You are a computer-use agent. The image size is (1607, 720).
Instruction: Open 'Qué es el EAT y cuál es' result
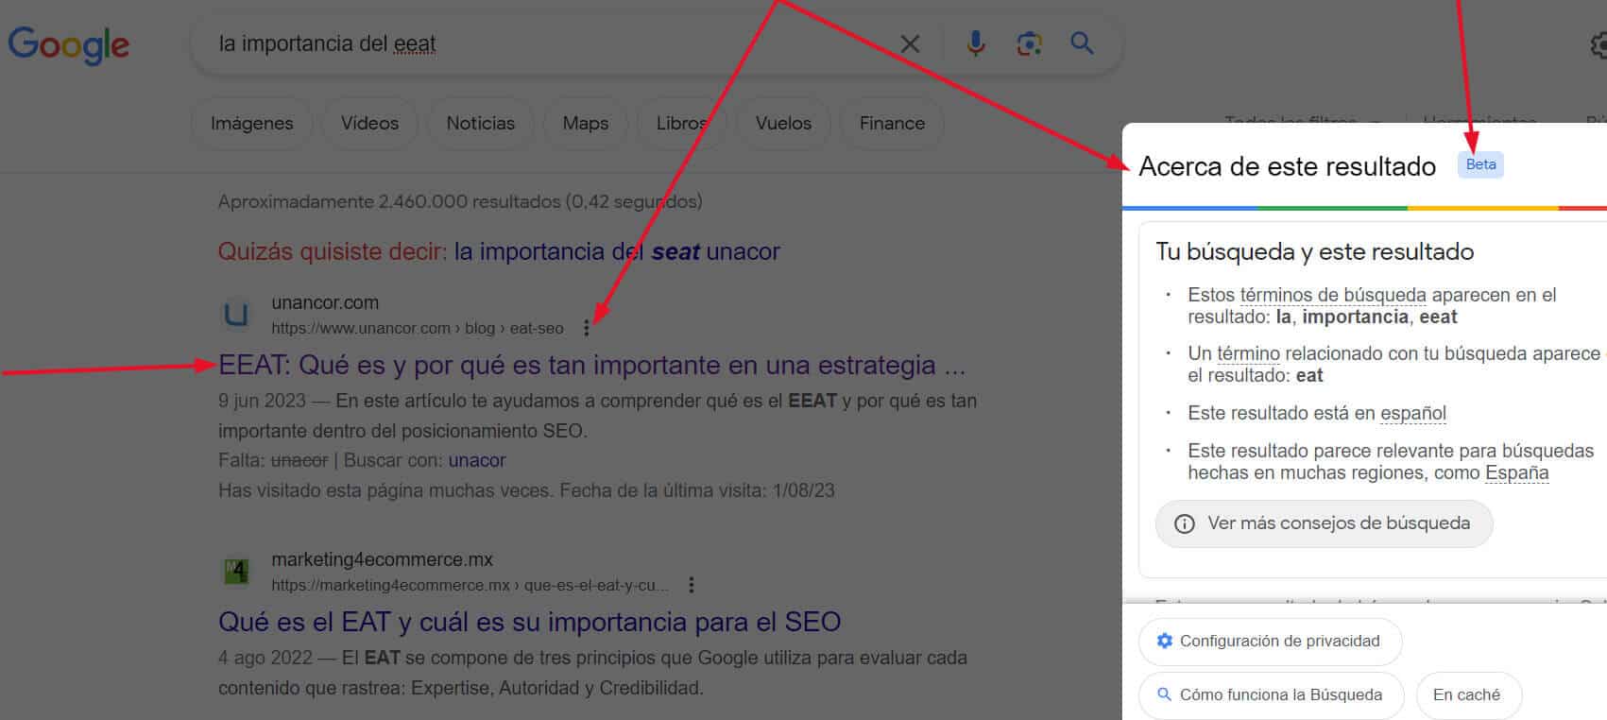coord(529,622)
